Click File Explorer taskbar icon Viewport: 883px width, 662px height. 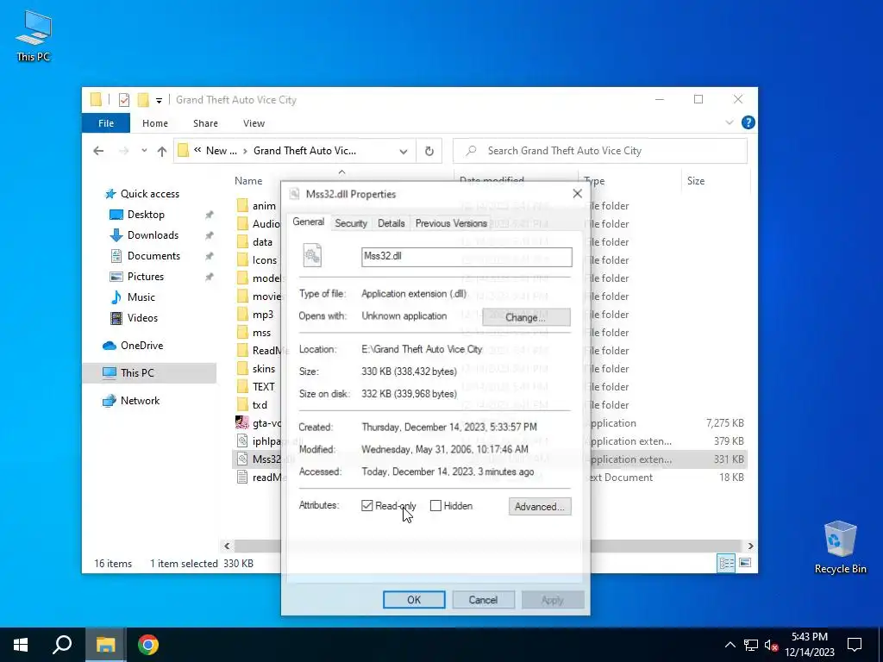(x=105, y=645)
